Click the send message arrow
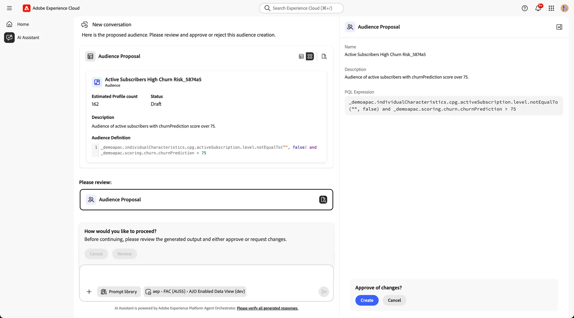The height and width of the screenshot is (318, 574). (324, 292)
